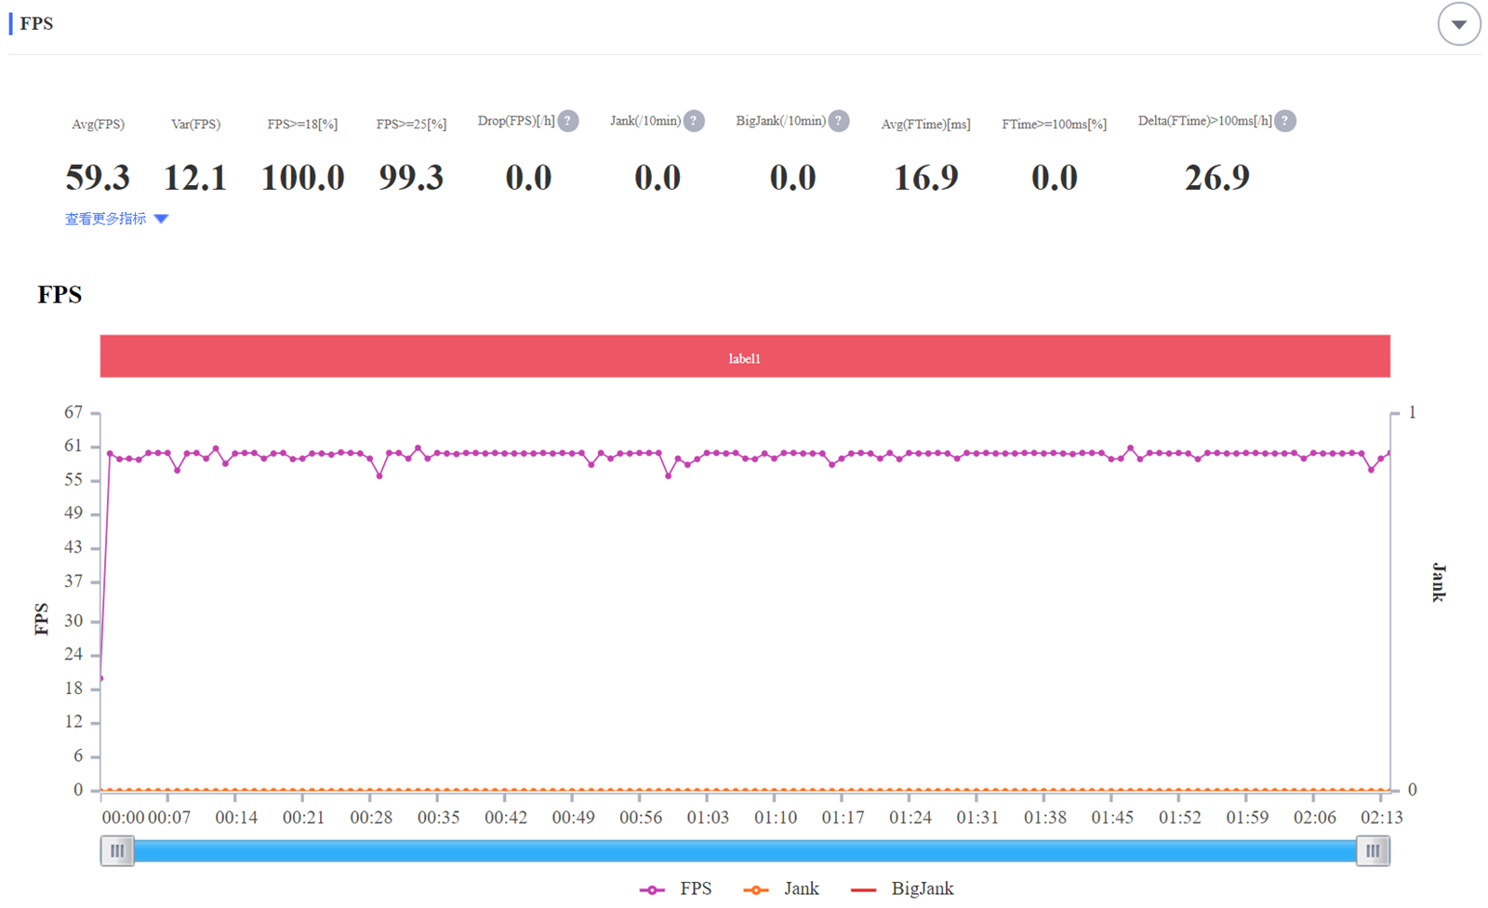This screenshot has width=1488, height=908.
Task: Click the BigJank legend red line icon
Action: coord(863,889)
